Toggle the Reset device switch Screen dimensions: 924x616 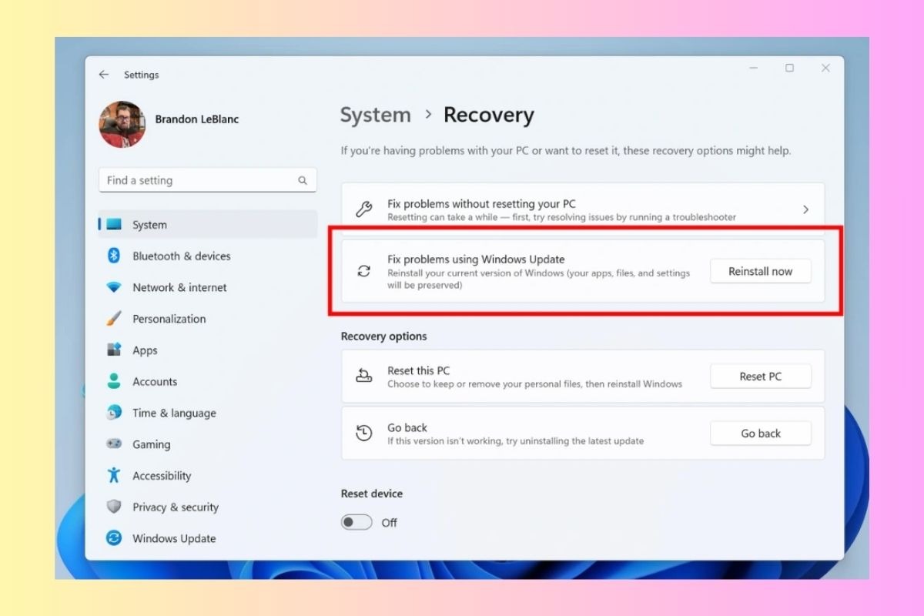(x=357, y=523)
